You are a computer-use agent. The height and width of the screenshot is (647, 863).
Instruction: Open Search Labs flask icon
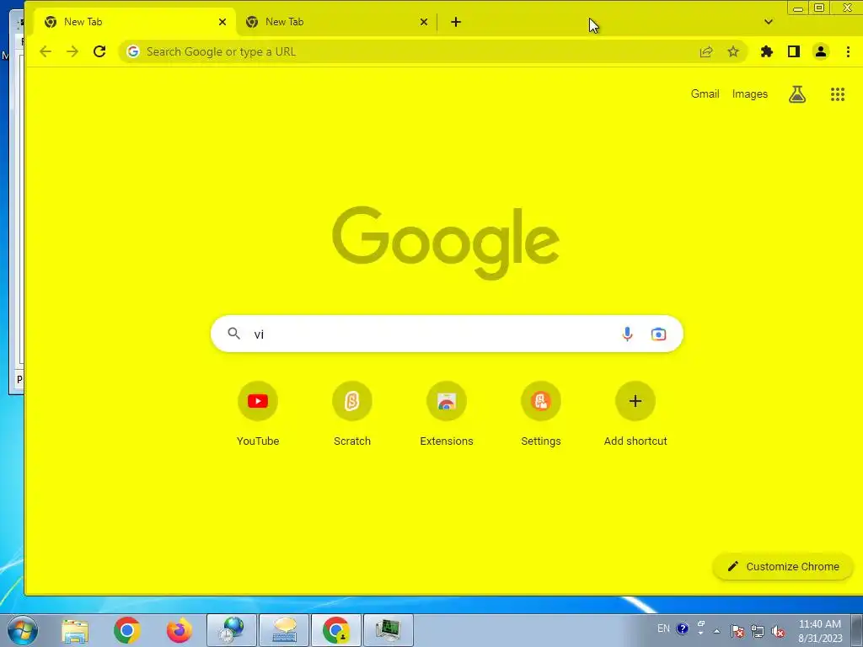(x=797, y=94)
